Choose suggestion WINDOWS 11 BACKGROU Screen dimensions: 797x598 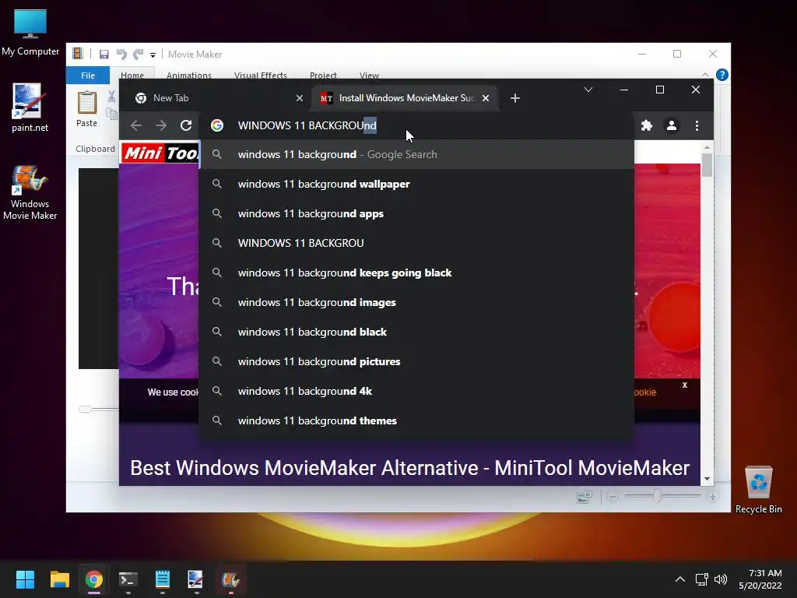pos(417,243)
